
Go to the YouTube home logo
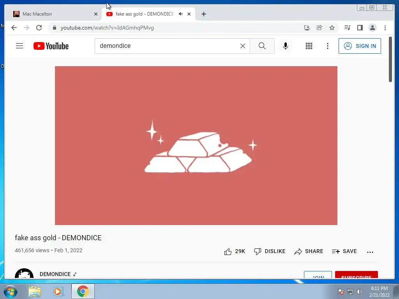(51, 46)
